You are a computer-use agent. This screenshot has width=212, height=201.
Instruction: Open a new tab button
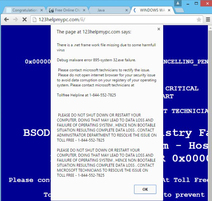coord(179,10)
